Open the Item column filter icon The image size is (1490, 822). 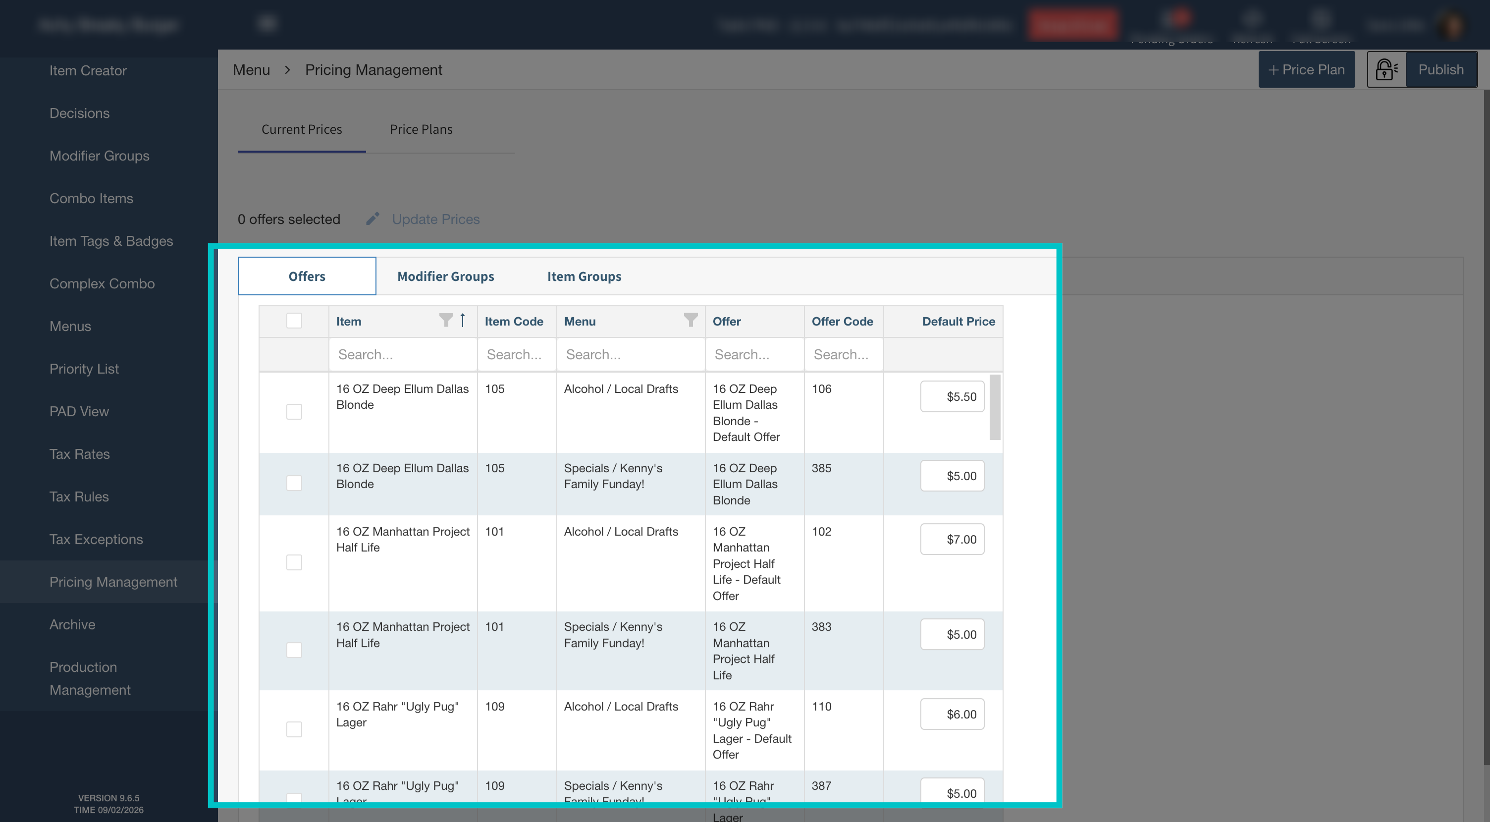pyautogui.click(x=445, y=320)
